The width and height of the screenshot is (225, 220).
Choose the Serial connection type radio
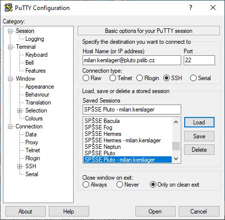tap(193, 78)
